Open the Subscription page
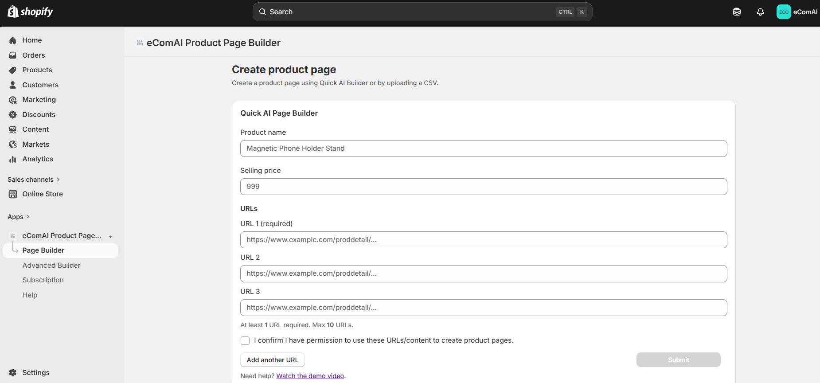 pos(43,280)
